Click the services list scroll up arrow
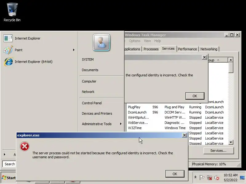 pos(231,60)
